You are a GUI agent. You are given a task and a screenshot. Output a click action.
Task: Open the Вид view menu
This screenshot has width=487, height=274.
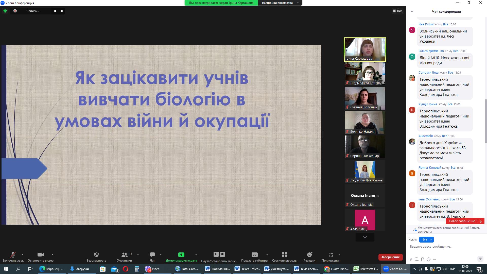[x=398, y=11]
